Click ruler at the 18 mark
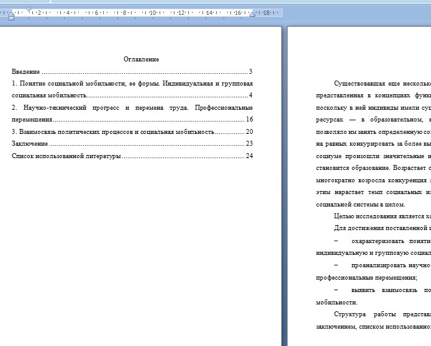431x346 pixels. pyautogui.click(x=266, y=12)
